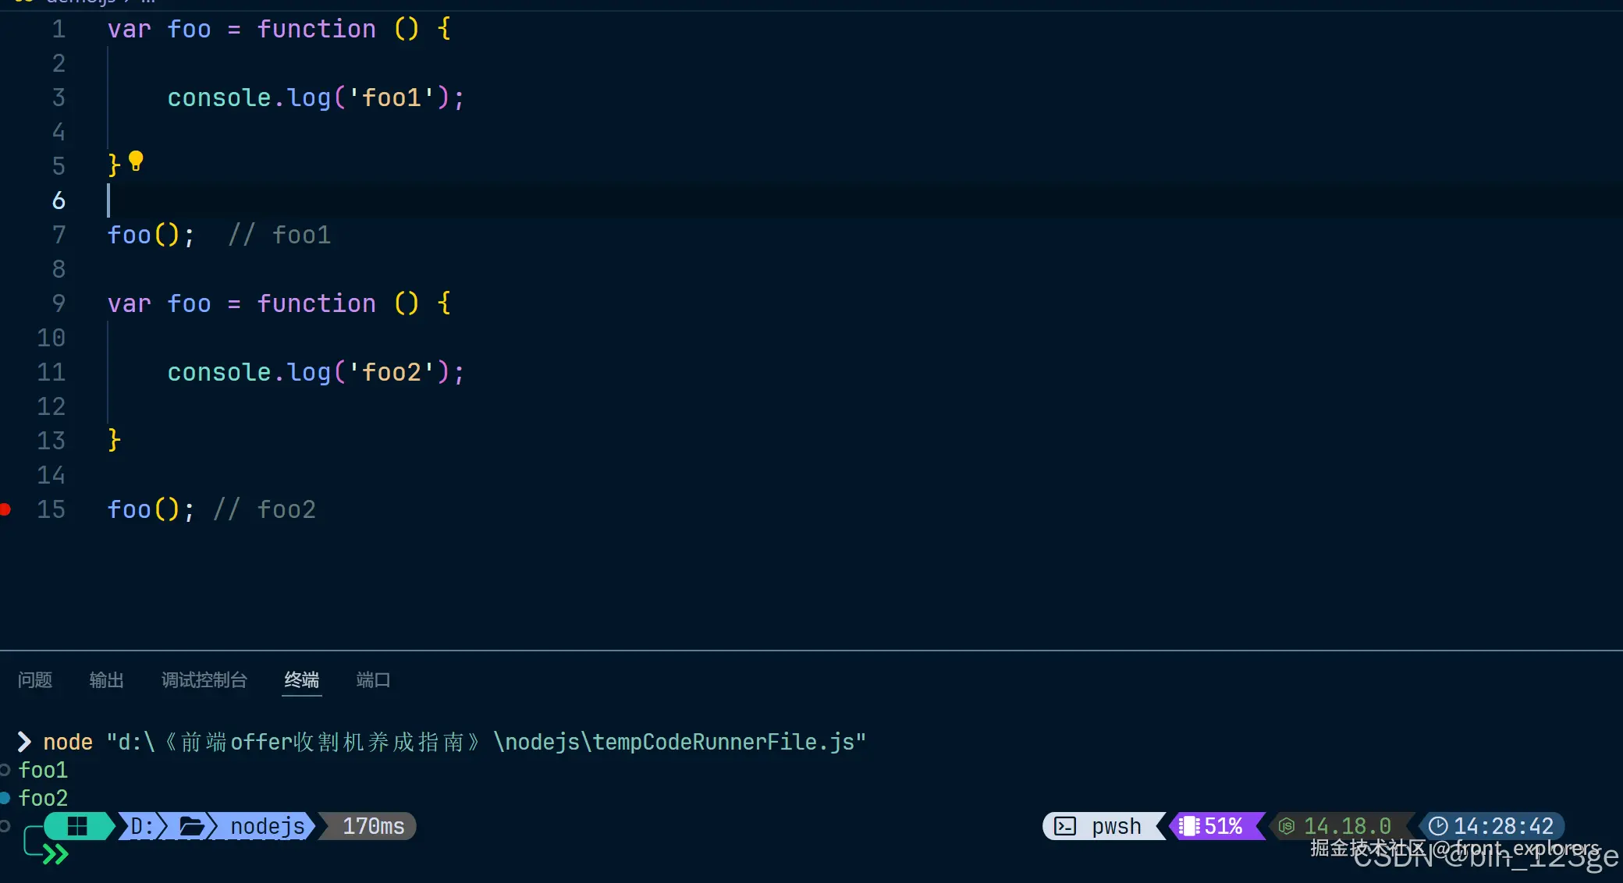Click the clock icon beside 14:28:42
Screen dimensions: 1623x883
tap(1437, 826)
